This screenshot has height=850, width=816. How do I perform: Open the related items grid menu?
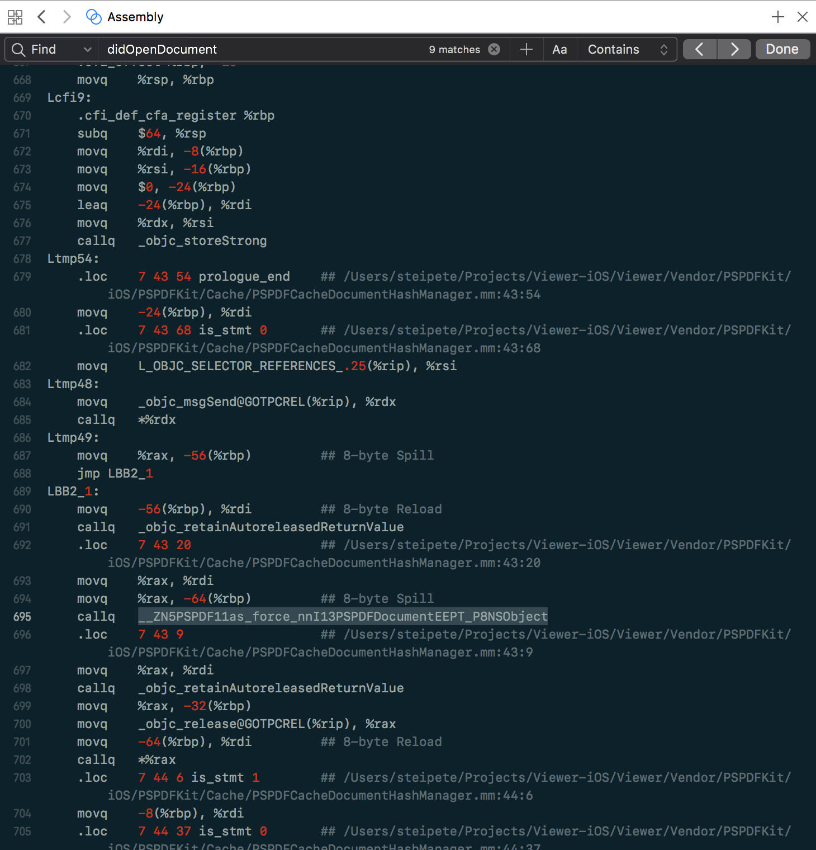tap(15, 17)
